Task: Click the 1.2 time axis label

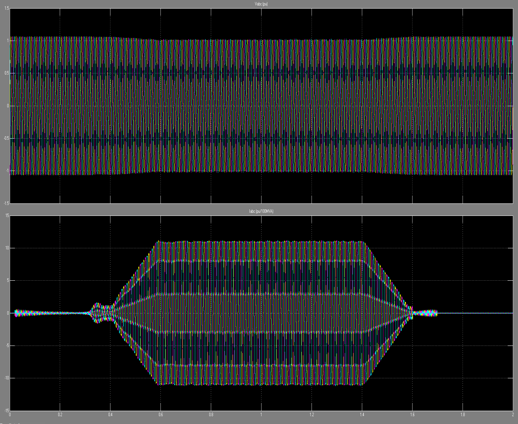Action: click(312, 415)
